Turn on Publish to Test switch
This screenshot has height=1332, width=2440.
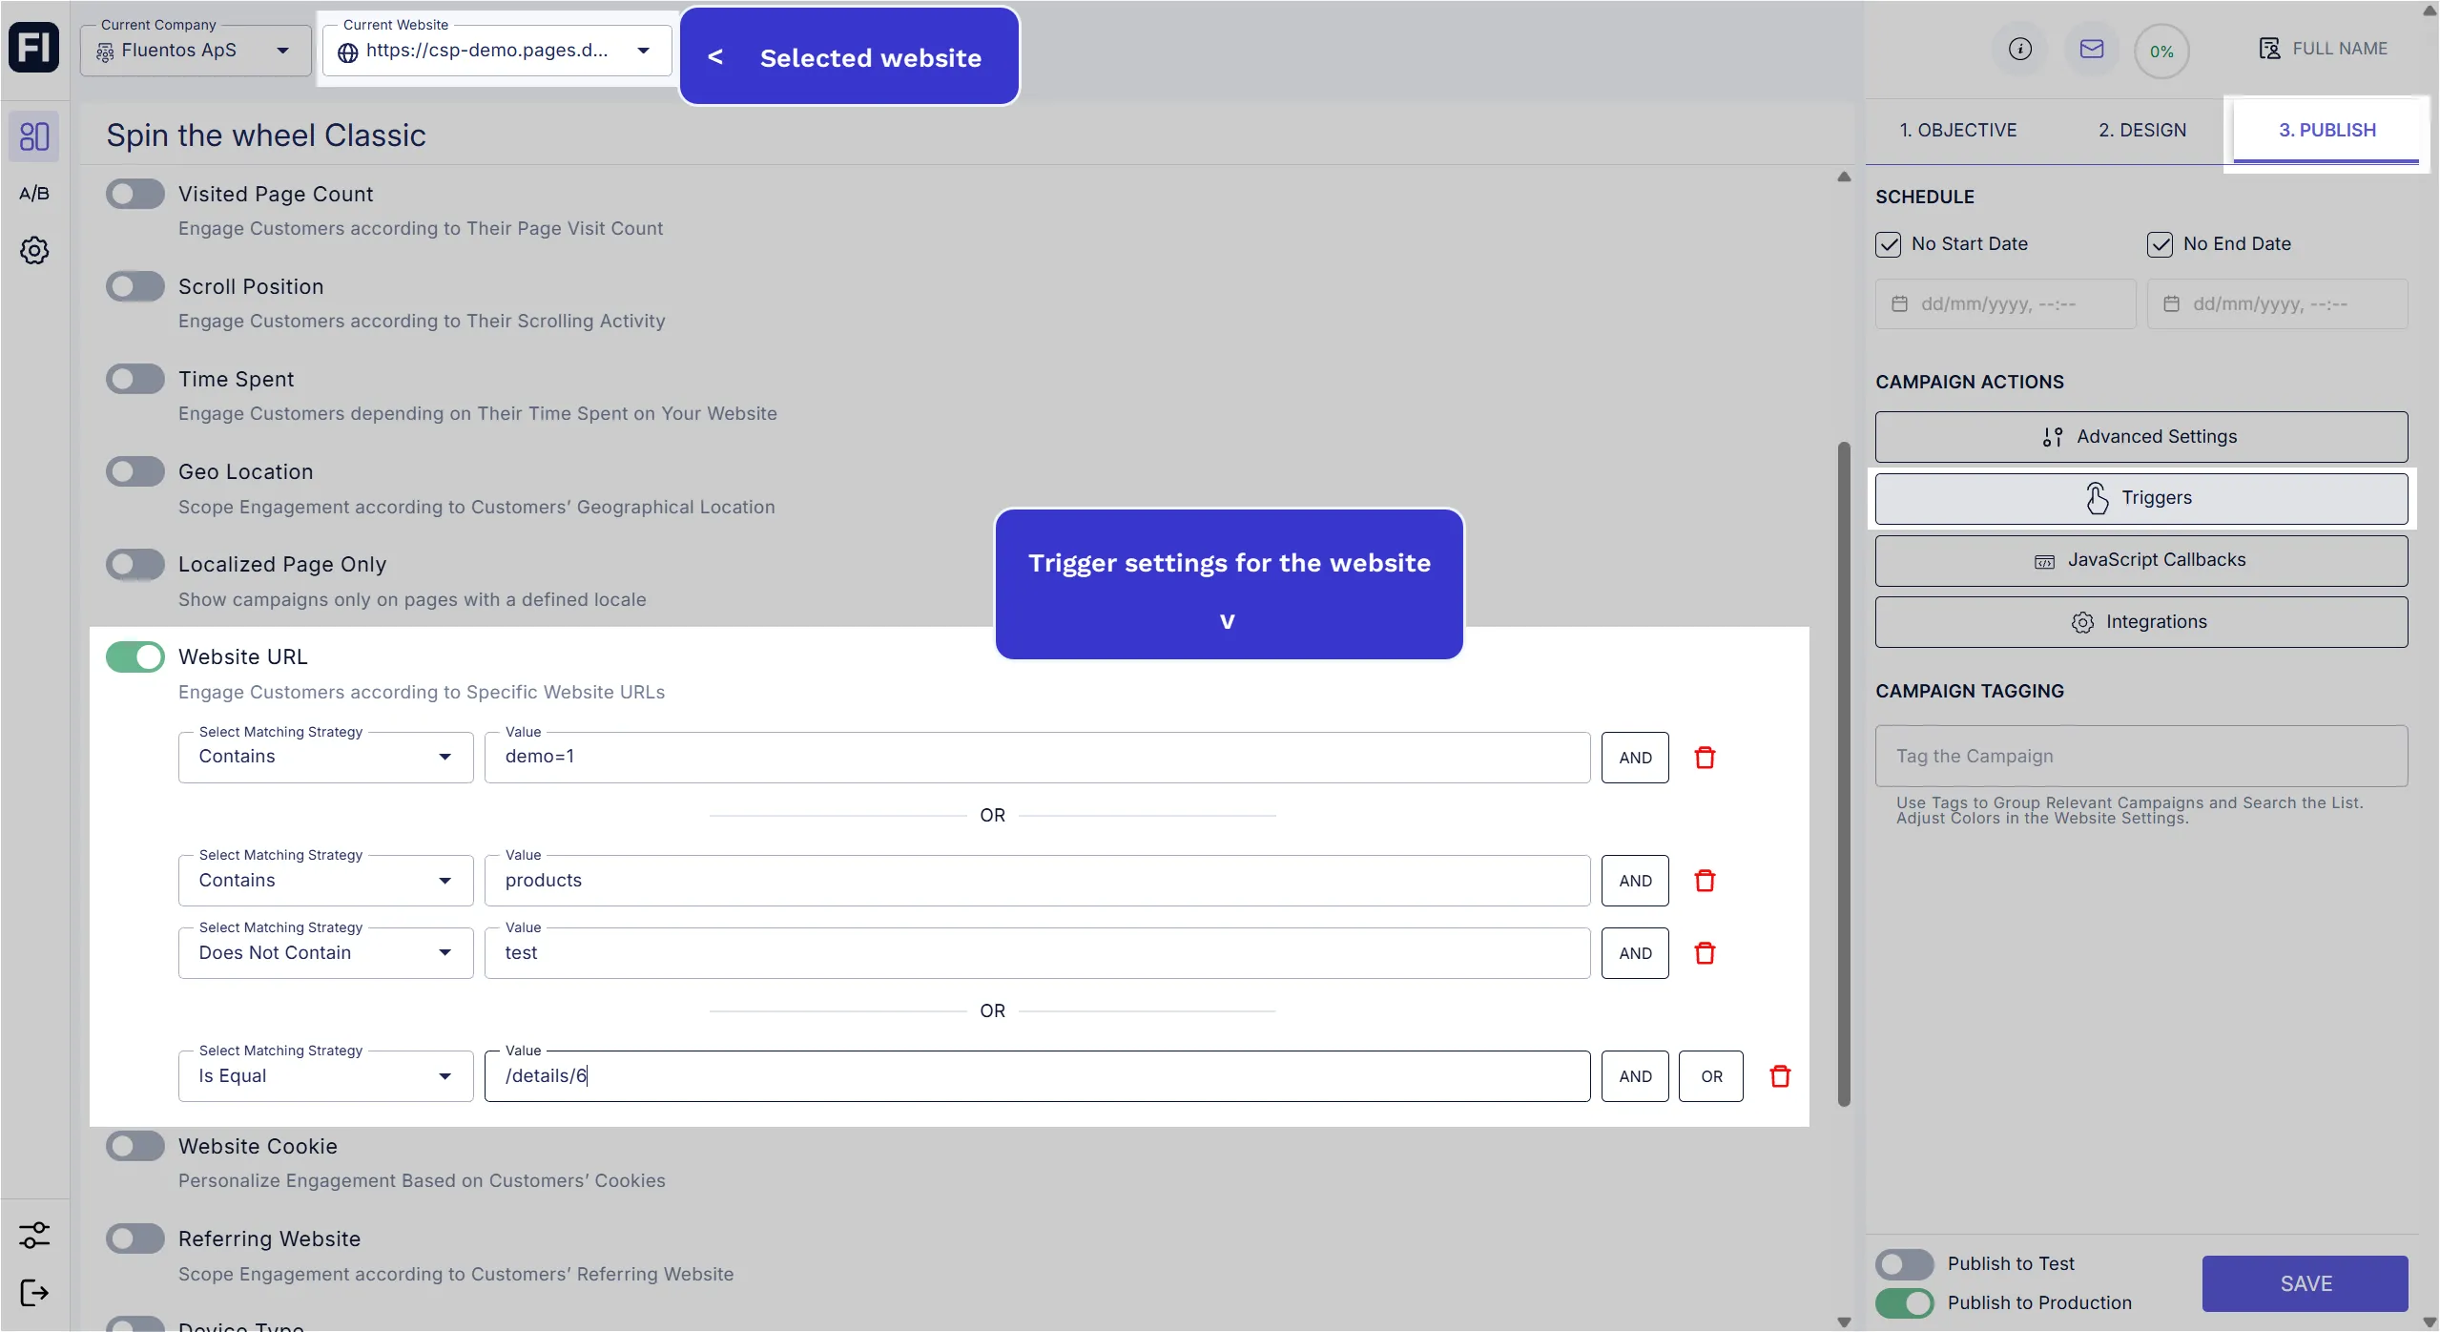pyautogui.click(x=1904, y=1264)
